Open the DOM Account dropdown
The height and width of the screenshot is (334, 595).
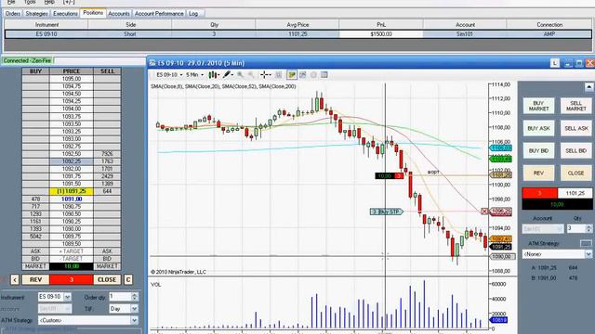(67, 309)
